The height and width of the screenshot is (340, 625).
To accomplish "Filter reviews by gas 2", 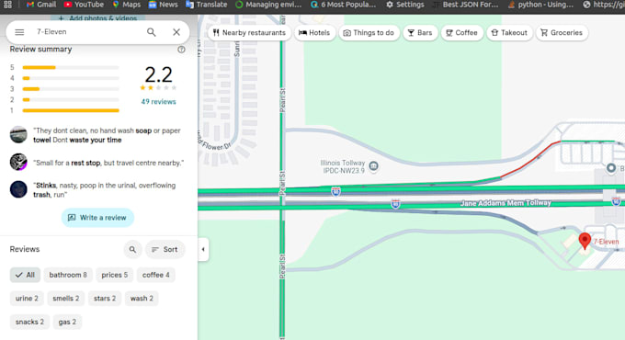I will [67, 322].
